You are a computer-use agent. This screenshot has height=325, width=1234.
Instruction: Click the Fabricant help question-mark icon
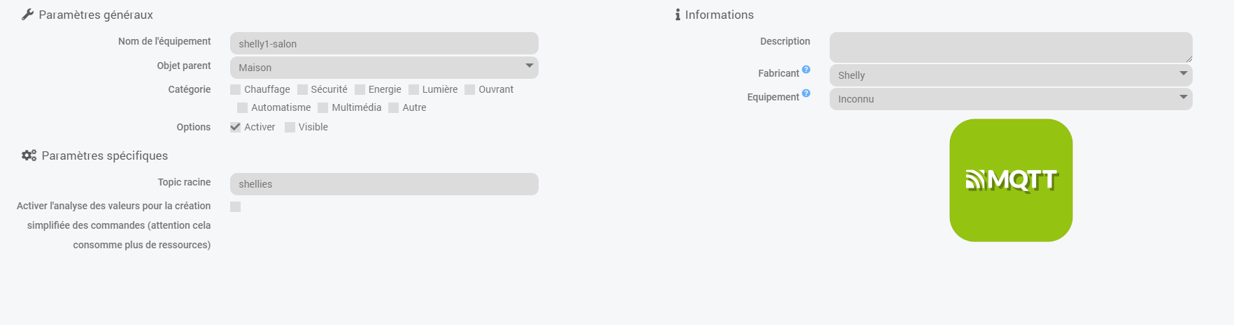[x=806, y=70]
